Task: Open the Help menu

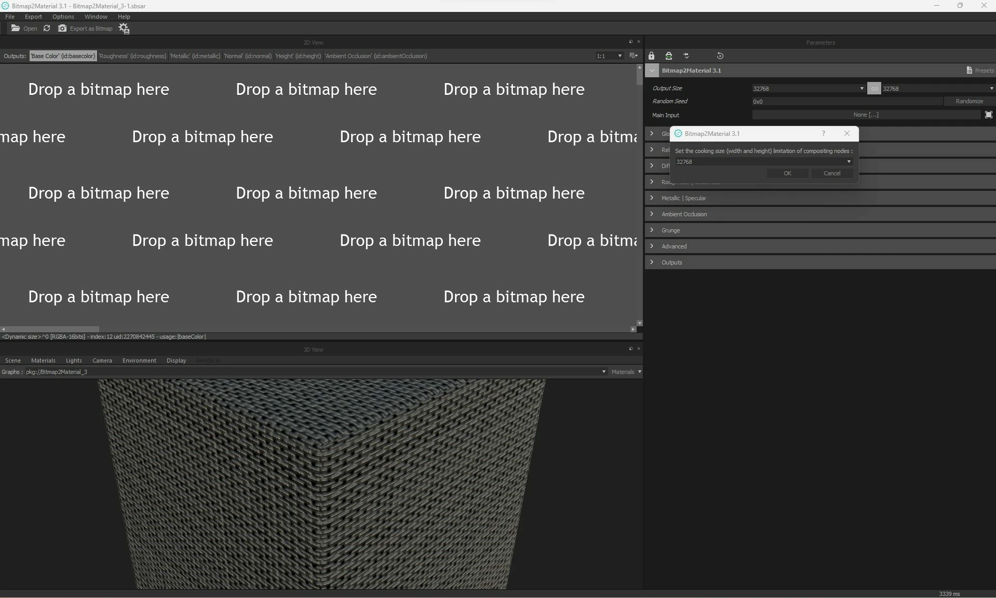Action: pyautogui.click(x=124, y=17)
